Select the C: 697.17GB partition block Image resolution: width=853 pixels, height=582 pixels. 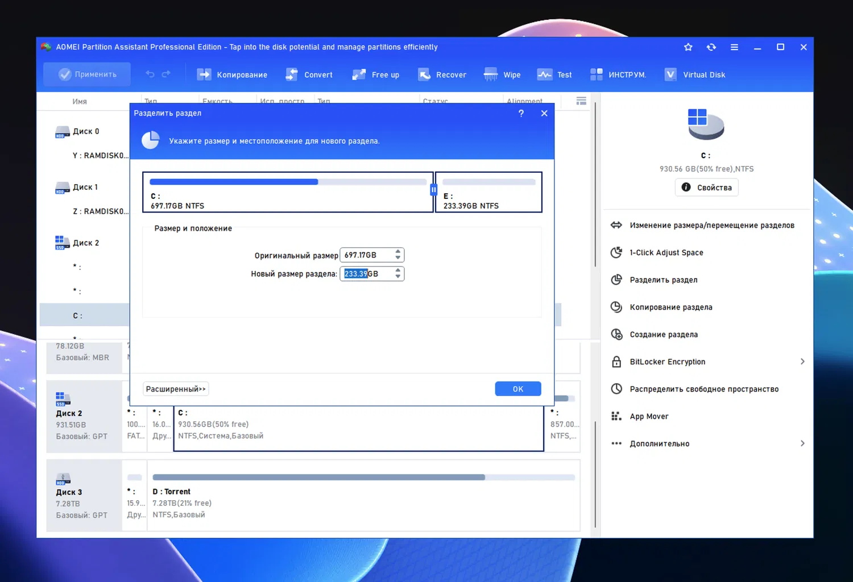tap(288, 192)
